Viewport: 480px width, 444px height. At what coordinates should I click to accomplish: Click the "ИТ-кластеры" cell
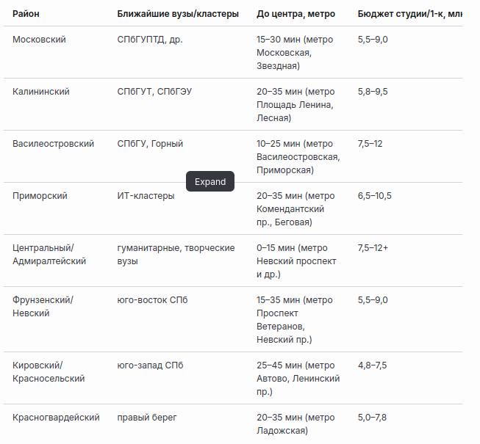146,196
